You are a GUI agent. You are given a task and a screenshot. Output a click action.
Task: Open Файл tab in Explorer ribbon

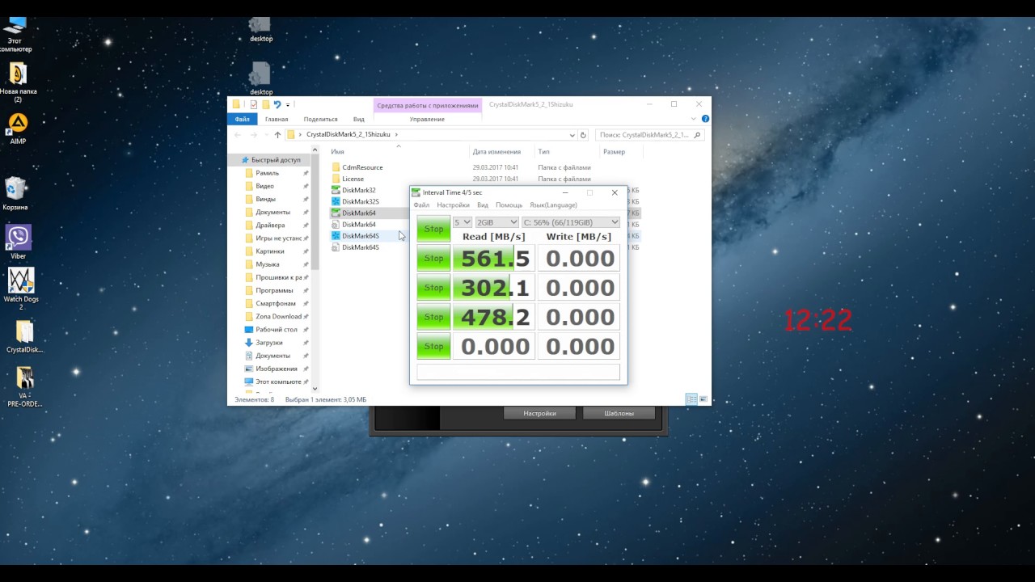point(242,119)
